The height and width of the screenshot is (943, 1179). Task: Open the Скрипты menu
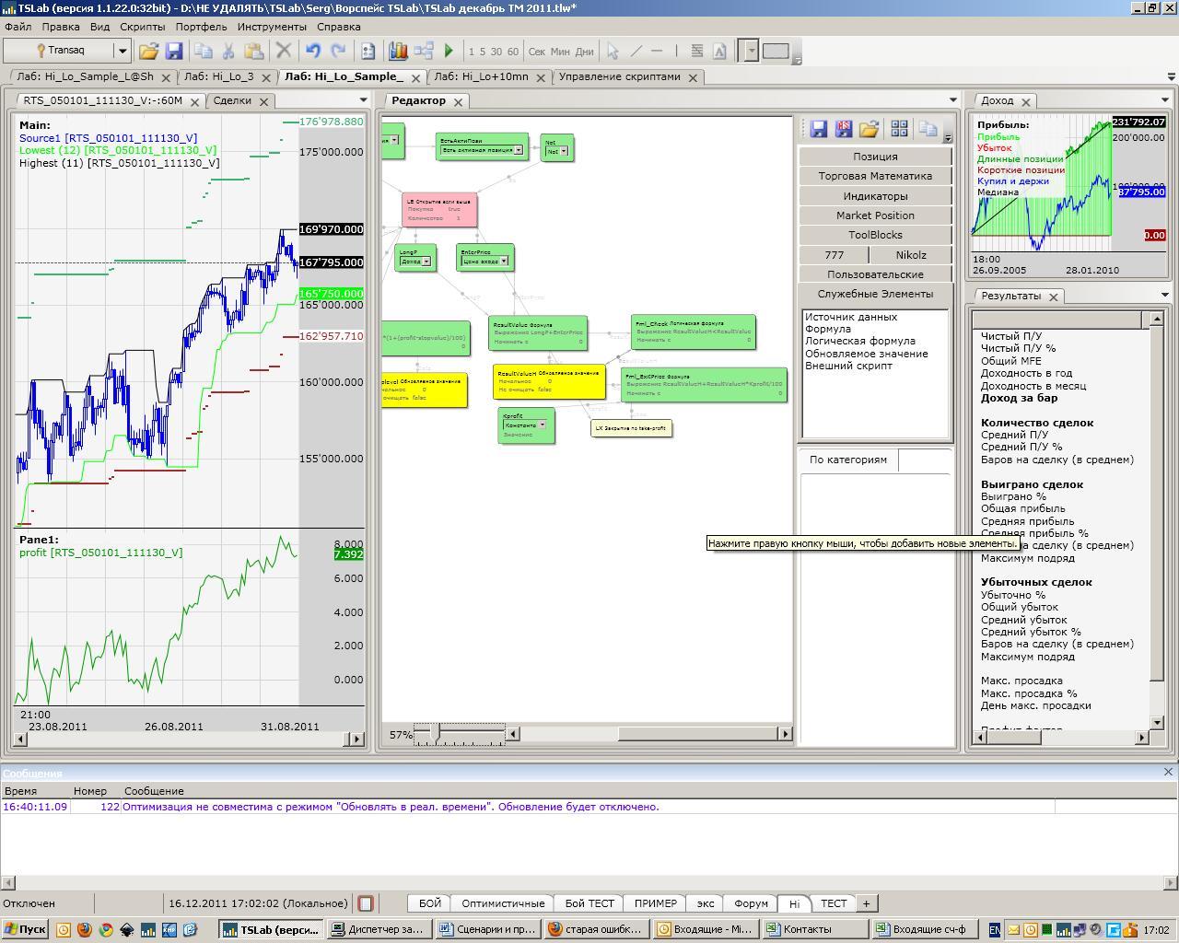click(143, 27)
